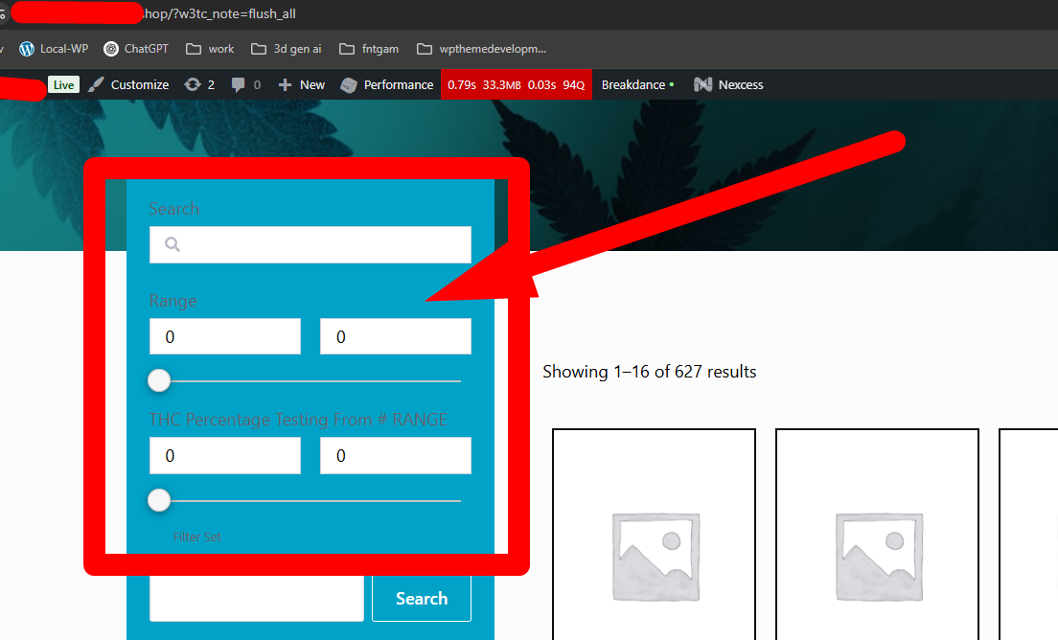Focus the THC Percentage minimum field
The height and width of the screenshot is (640, 1058).
pos(224,455)
